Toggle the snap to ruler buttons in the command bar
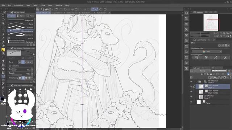Screen dimensions: 232x130 coord(95,9)
